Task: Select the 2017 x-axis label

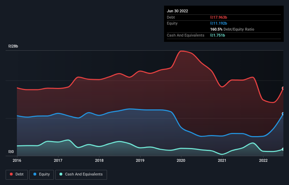Action: (x=58, y=160)
